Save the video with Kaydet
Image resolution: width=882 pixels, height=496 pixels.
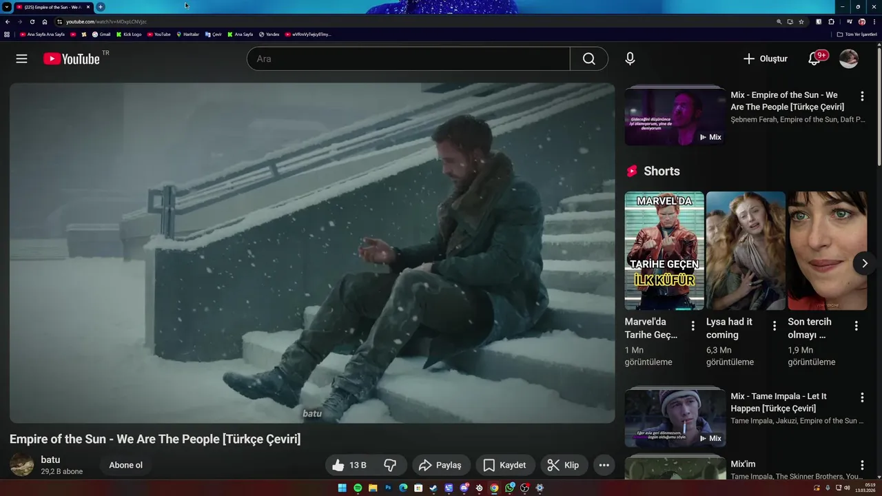click(x=504, y=465)
